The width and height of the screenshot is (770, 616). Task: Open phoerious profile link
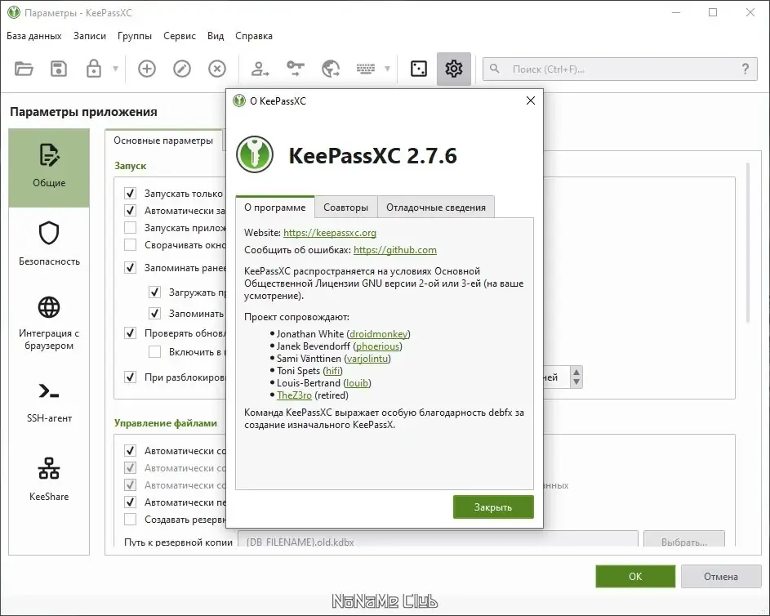pyautogui.click(x=377, y=346)
